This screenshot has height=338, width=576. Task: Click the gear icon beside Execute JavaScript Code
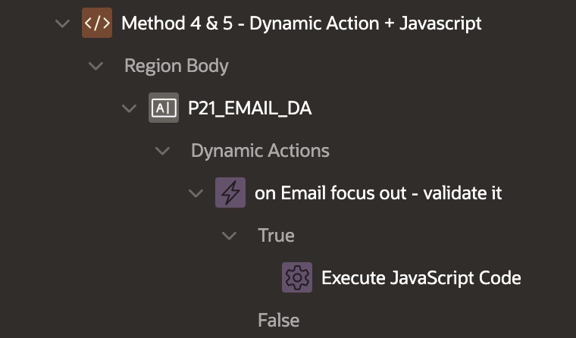(297, 278)
